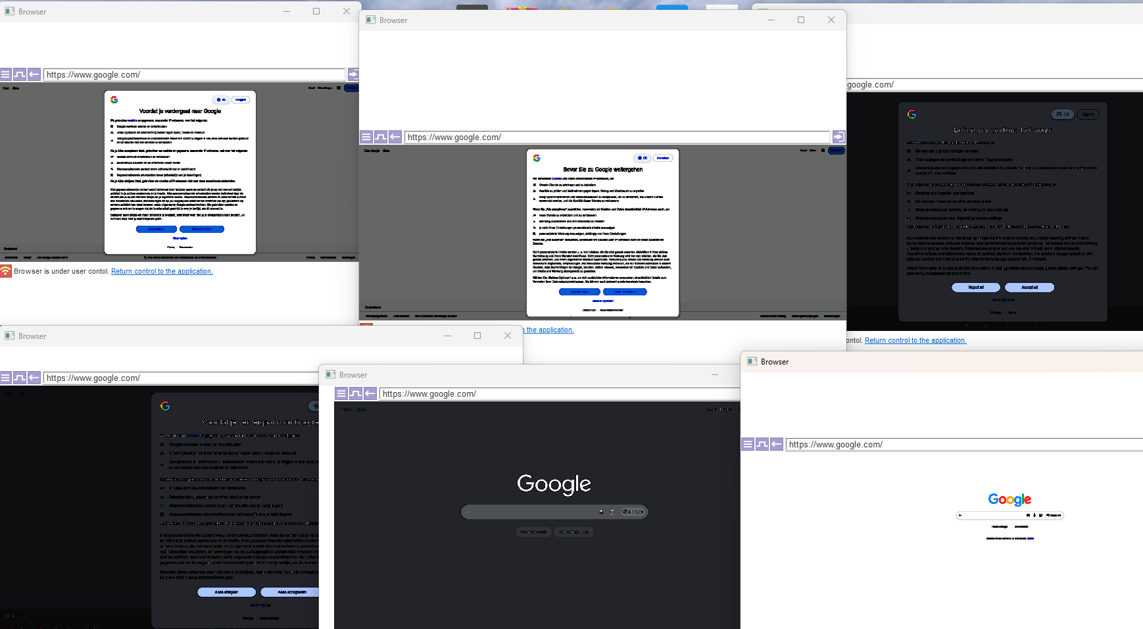Click the AI Mode button in the light Google search box
Image resolution: width=1143 pixels, height=629 pixels.
coord(1054,515)
